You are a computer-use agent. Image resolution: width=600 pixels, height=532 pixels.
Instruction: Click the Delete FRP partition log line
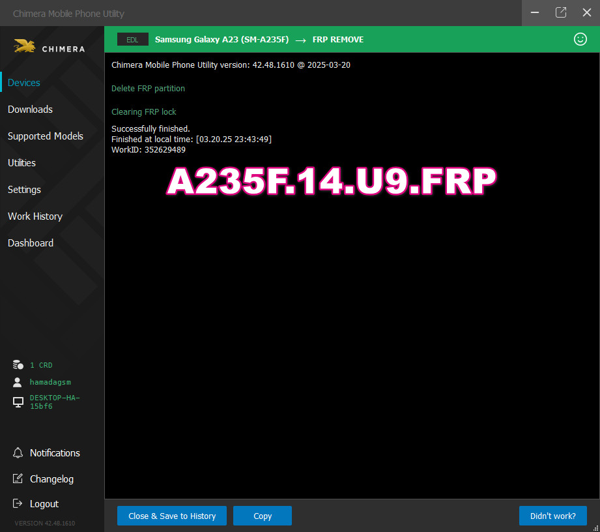pyautogui.click(x=148, y=89)
